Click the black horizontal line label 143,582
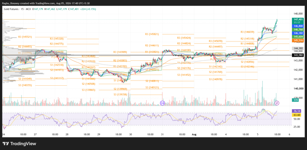This screenshot has height=150, width=307. pyautogui.click(x=298, y=55)
